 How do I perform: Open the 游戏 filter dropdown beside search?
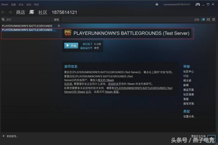pyautogui.click(x=56, y=20)
